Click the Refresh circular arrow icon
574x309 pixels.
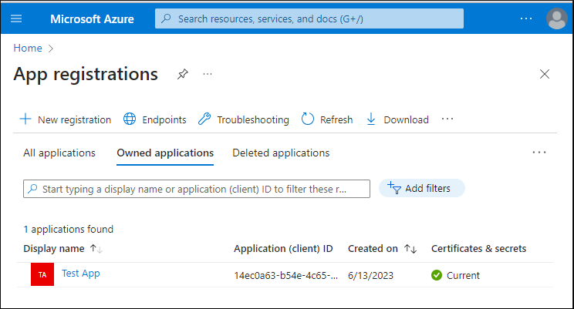coord(308,119)
